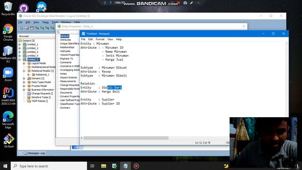Open Recycle Bin on desktop
Screen dimensions: 302x170
click(8, 8)
